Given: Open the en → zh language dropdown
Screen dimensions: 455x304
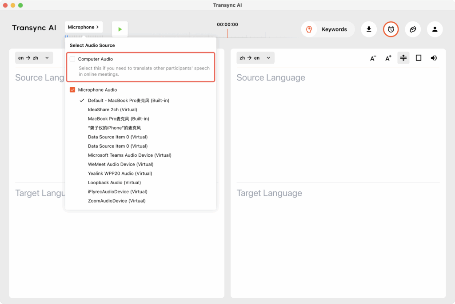Looking at the screenshot, I should [34, 58].
